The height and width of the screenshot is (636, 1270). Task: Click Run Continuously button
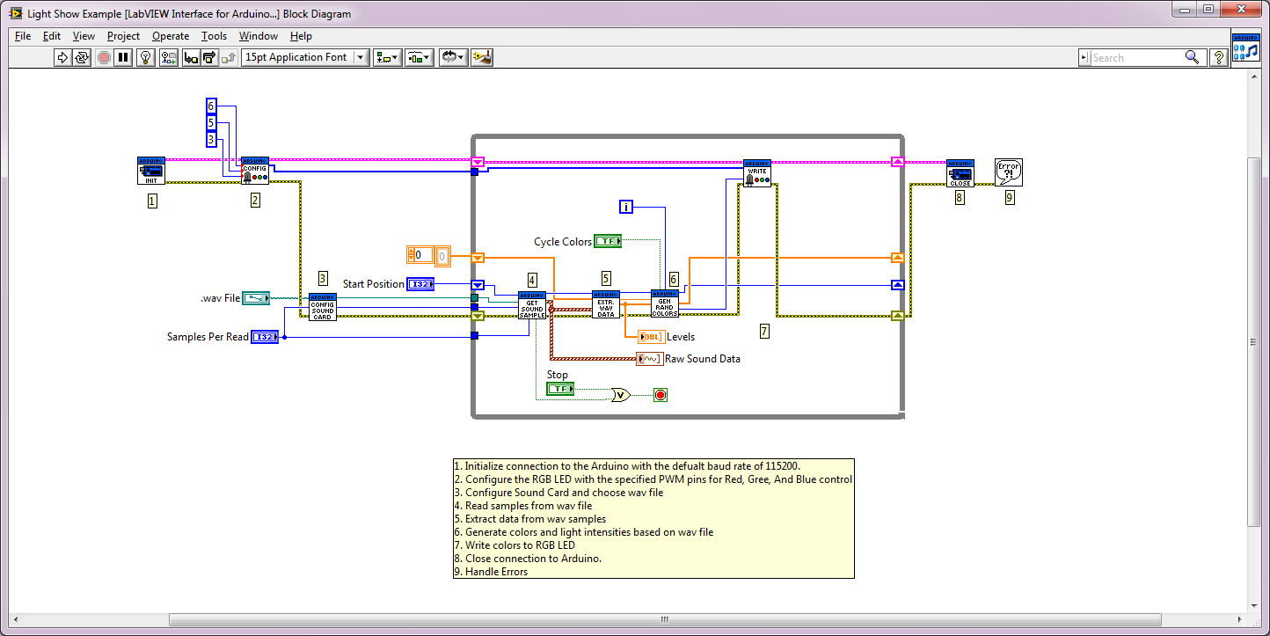point(82,57)
